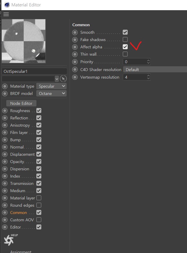The image size is (187, 253).
Task: Select the Transmission channel
Action: point(22,183)
